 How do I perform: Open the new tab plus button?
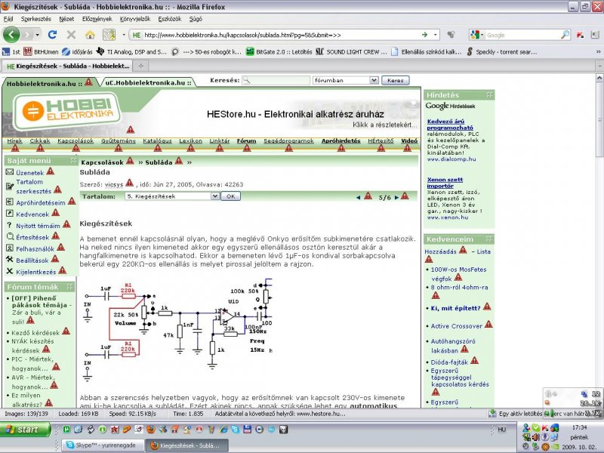(141, 66)
